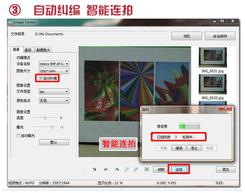
Task: Click the 关闭 button in the dialog
Action: coord(209,148)
